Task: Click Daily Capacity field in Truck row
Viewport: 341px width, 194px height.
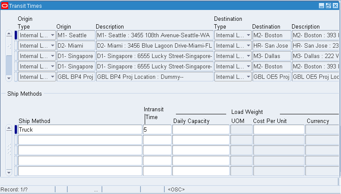Action: pos(201,129)
